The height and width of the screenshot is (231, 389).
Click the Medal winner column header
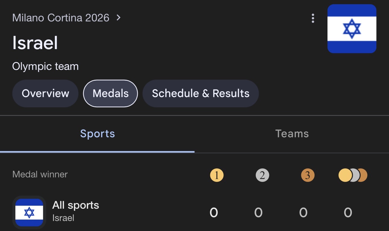(x=40, y=174)
